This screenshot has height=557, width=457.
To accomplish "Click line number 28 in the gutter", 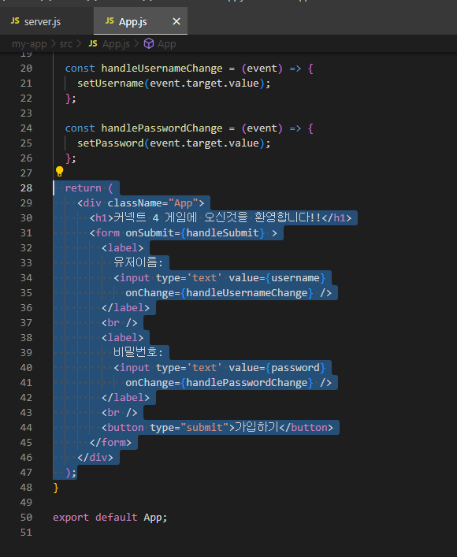I will (26, 188).
